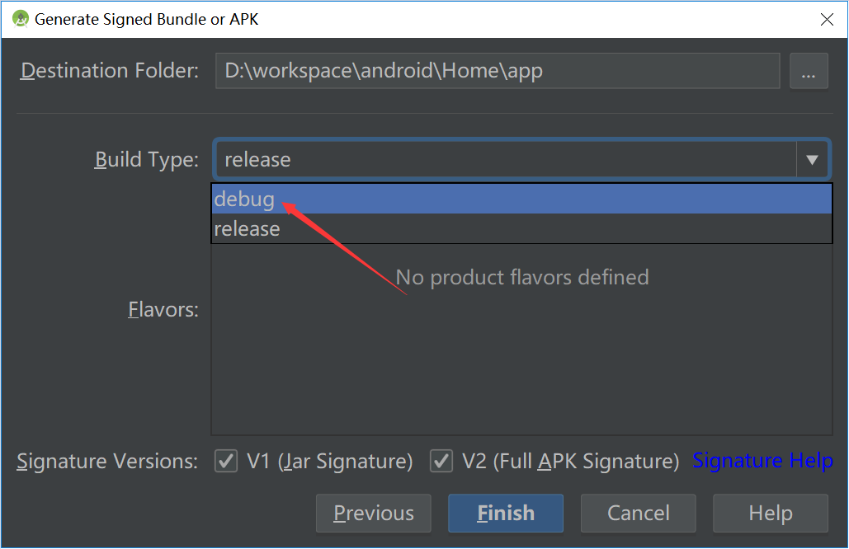Click the dialog title bar text
Viewport: 849px width, 549px height.
click(x=146, y=18)
